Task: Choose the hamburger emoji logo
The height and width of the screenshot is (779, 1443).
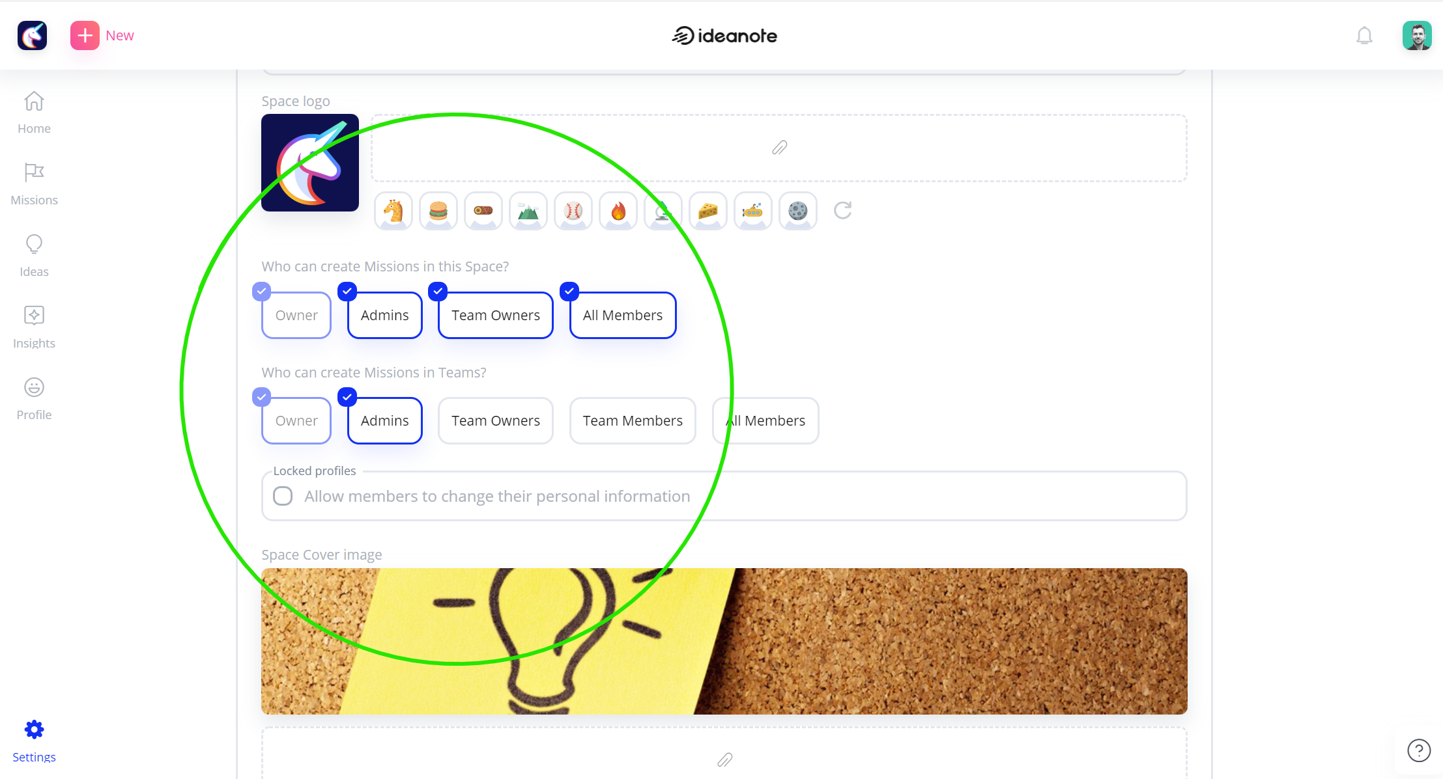Action: (x=438, y=211)
